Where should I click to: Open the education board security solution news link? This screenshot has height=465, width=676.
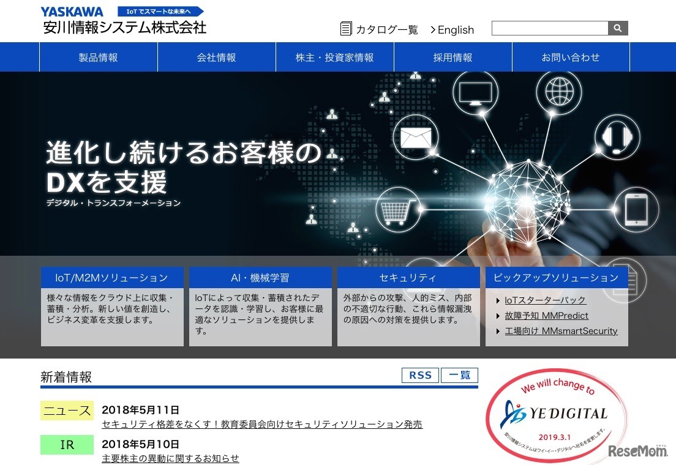click(x=262, y=424)
